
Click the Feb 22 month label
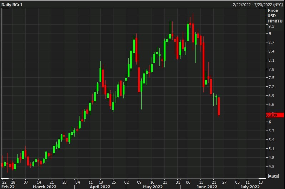[x=8, y=187]
